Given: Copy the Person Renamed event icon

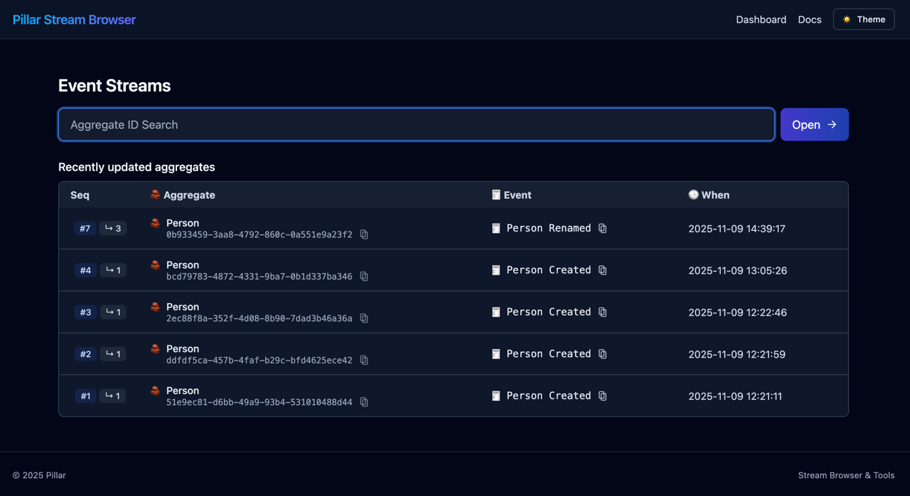Looking at the screenshot, I should [x=603, y=229].
